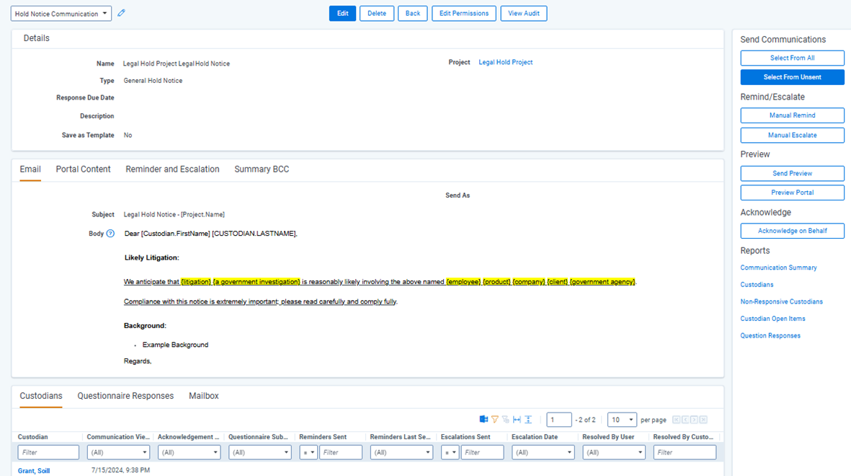Click the Manual Escalate button
Screen dimensions: 851x476
pyautogui.click(x=793, y=136)
